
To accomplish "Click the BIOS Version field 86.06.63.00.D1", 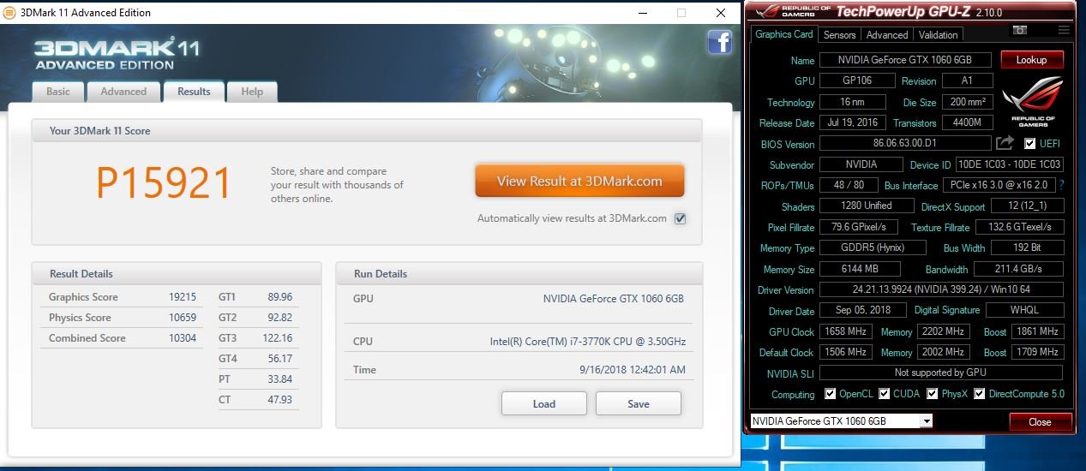I will [904, 144].
